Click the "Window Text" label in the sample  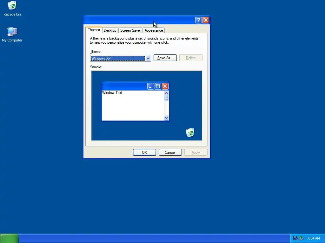tap(112, 93)
